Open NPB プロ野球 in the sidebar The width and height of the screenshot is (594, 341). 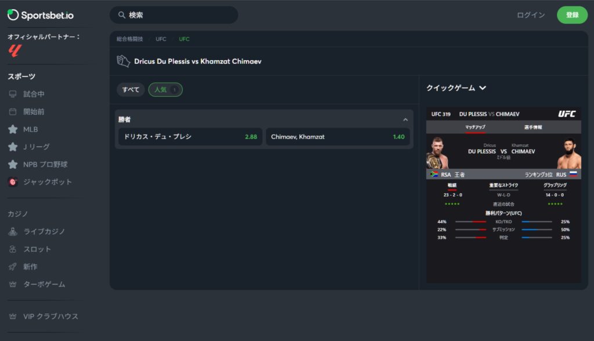pos(45,165)
